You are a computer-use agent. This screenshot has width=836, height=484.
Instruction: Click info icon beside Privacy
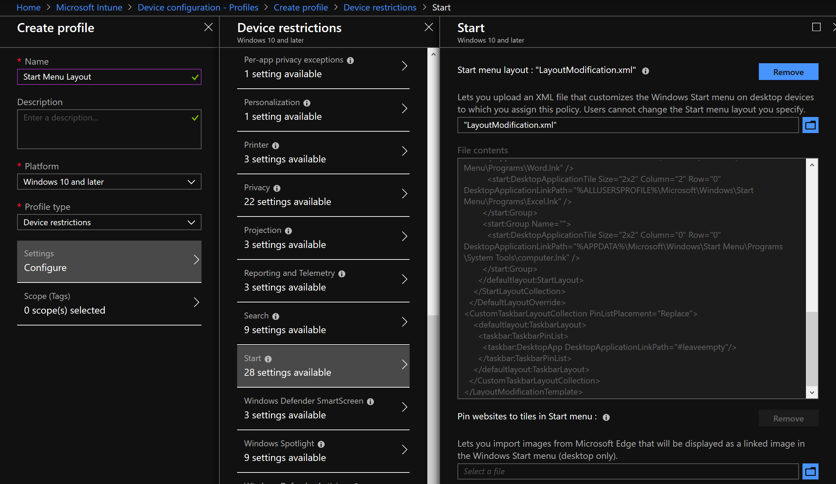click(x=277, y=188)
